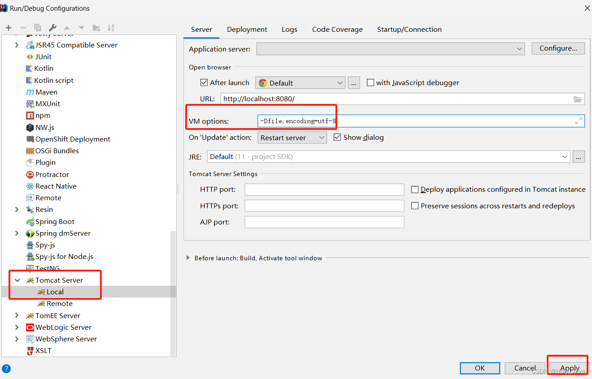The width and height of the screenshot is (592, 379).
Task: Click the JUnit icon in the list
Action: click(x=30, y=57)
